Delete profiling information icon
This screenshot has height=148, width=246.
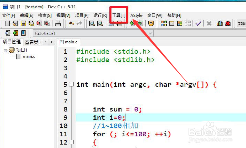(228, 23)
